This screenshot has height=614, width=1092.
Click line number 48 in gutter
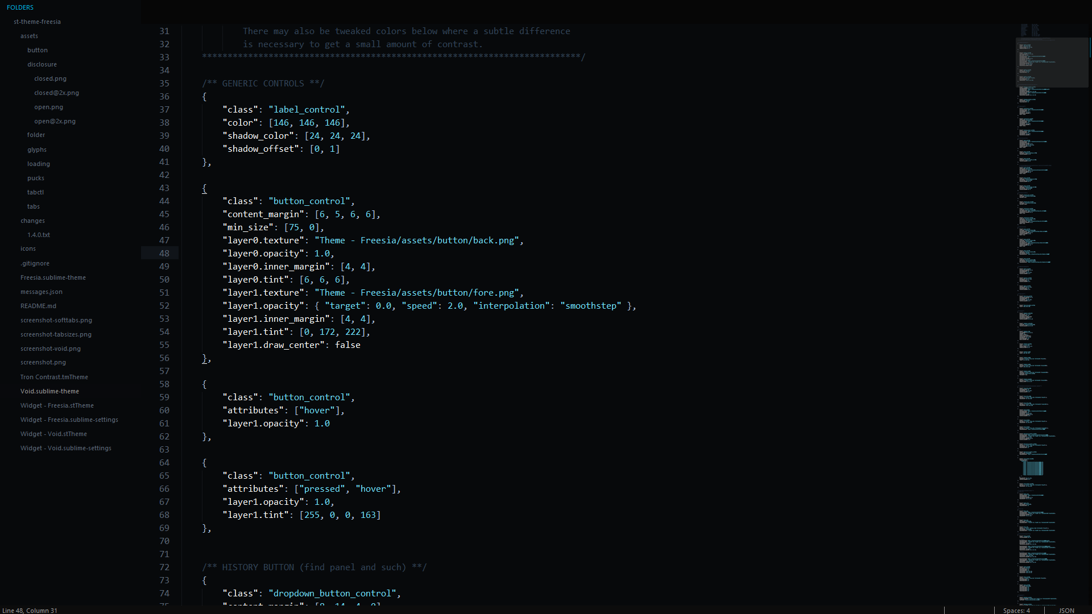click(x=164, y=253)
